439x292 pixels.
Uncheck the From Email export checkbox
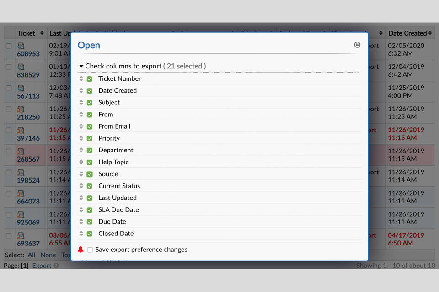[x=90, y=126]
